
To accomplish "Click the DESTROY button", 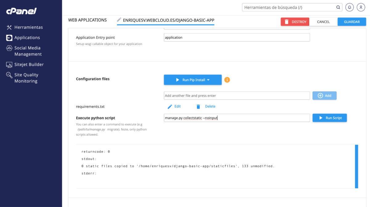I will 295,22.
